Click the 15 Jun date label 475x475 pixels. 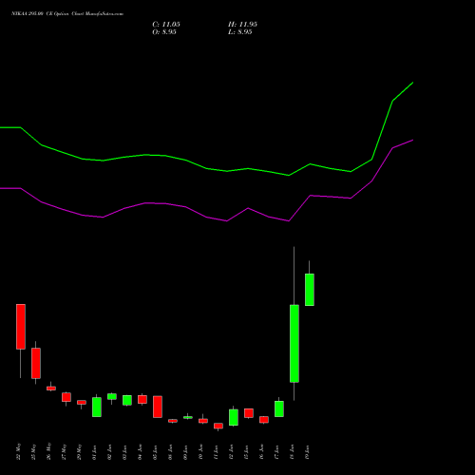(246, 452)
